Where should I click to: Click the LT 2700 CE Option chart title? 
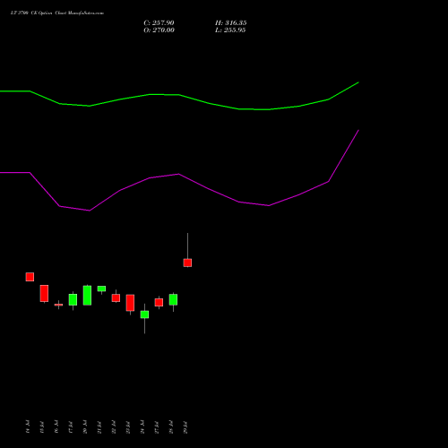[x=57, y=13]
